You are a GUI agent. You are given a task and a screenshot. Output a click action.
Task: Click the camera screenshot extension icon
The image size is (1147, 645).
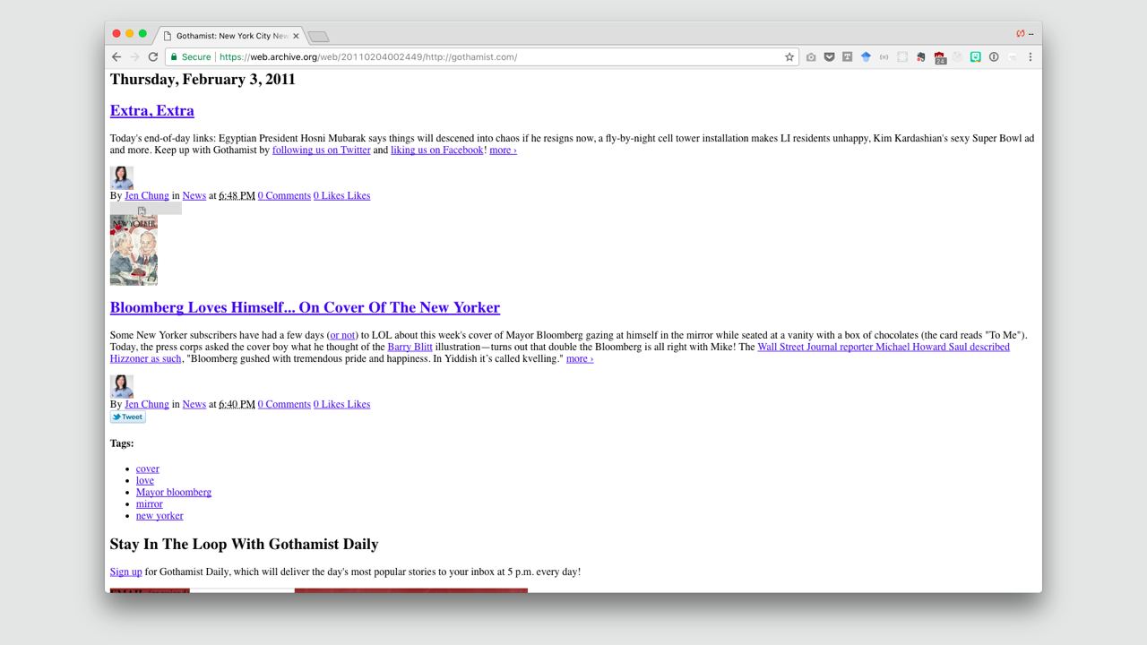coord(811,56)
